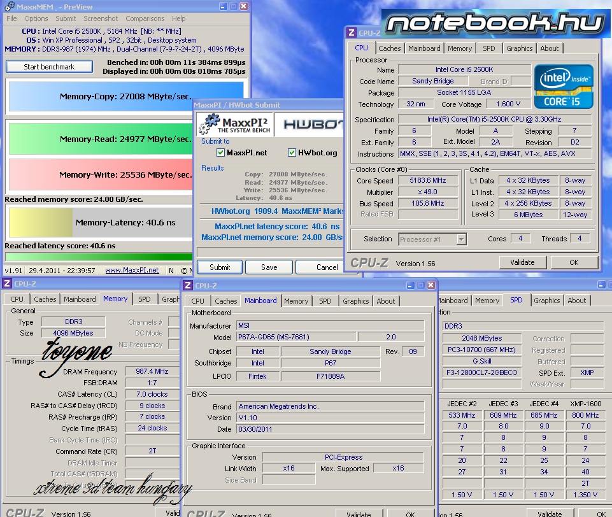Open the Comparisons menu in MaxxMEM
This screenshot has height=517, width=612.
click(x=145, y=18)
